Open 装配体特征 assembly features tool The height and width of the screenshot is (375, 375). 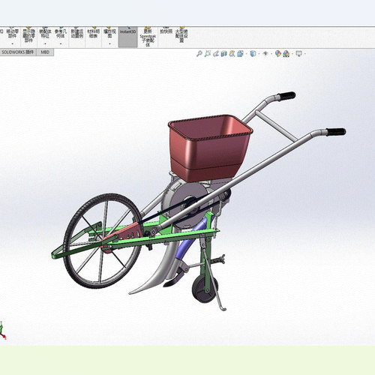[45, 33]
